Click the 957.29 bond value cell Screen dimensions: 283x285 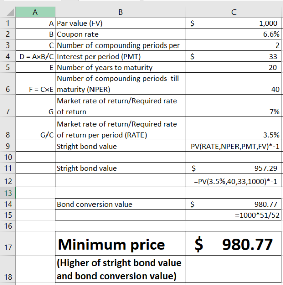[234, 168]
